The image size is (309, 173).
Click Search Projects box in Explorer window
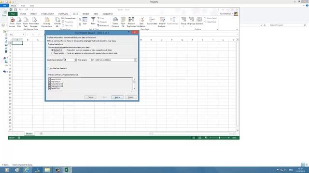(x=288, y=25)
